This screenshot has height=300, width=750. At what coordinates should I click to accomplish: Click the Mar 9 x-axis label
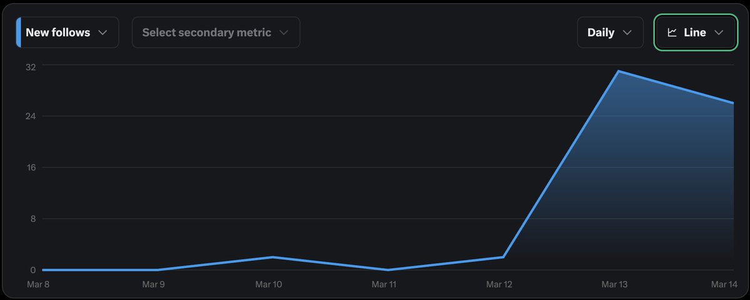point(153,284)
